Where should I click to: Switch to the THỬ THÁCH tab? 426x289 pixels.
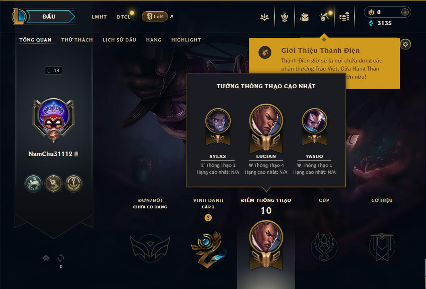click(x=77, y=40)
